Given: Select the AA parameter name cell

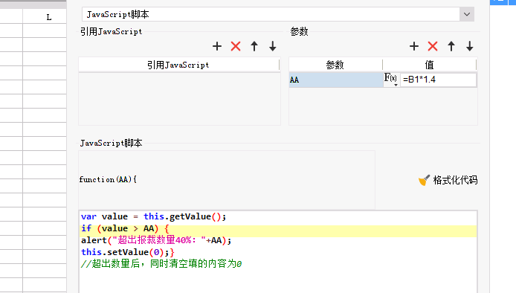Looking at the screenshot, I should [x=336, y=80].
